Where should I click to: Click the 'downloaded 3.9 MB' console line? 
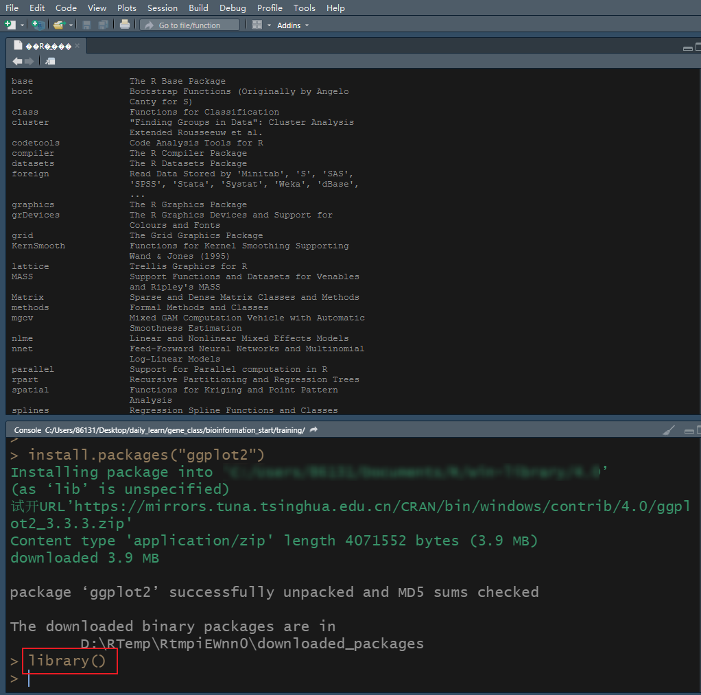pos(84,558)
